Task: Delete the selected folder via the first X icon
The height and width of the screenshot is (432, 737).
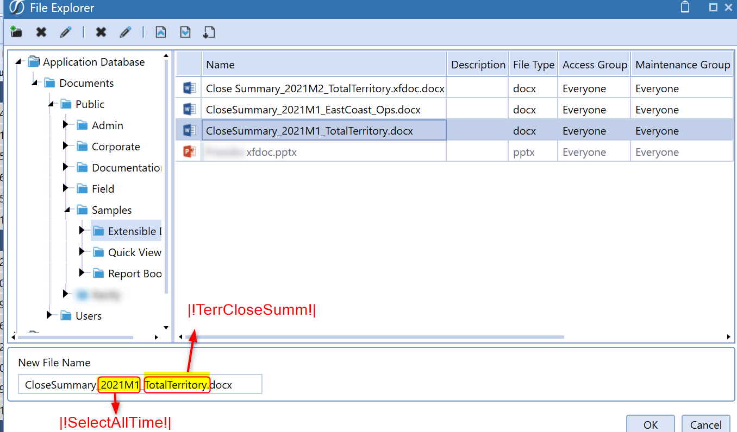Action: [41, 32]
